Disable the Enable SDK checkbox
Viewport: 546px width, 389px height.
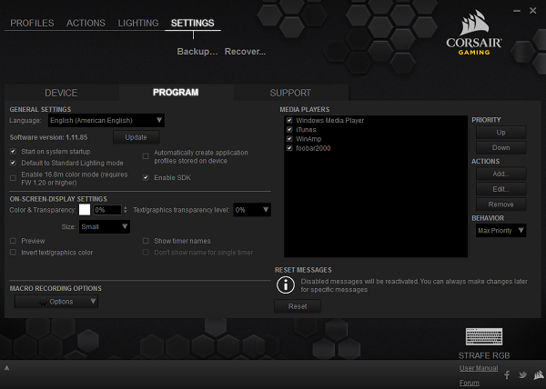coord(147,177)
